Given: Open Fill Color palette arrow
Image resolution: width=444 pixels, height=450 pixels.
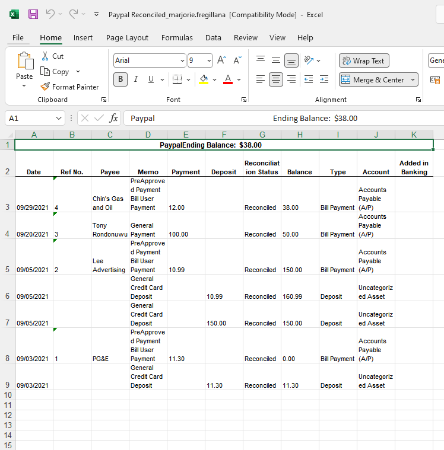Looking at the screenshot, I should pyautogui.click(x=214, y=79).
